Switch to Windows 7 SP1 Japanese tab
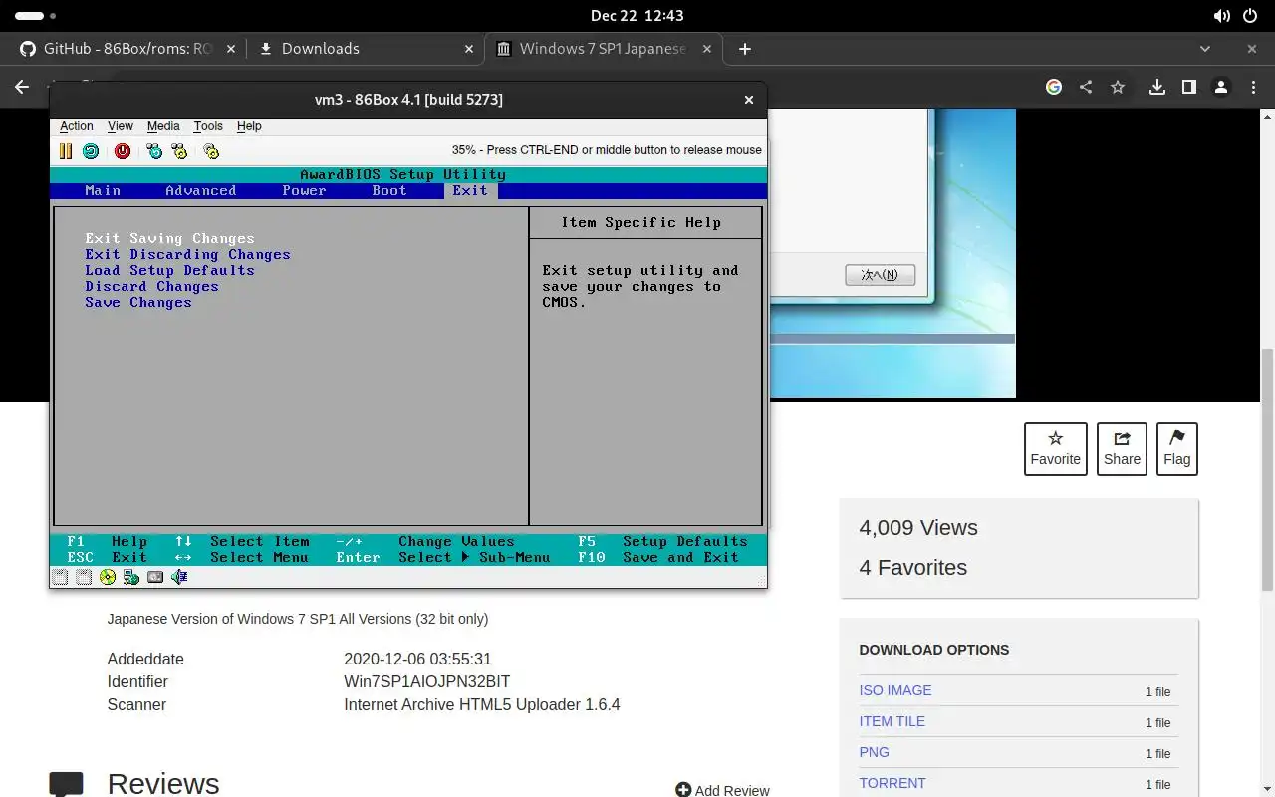1275x797 pixels. coord(603,49)
